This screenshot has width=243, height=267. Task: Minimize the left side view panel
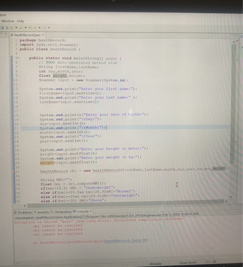pyautogui.click(x=1, y=34)
